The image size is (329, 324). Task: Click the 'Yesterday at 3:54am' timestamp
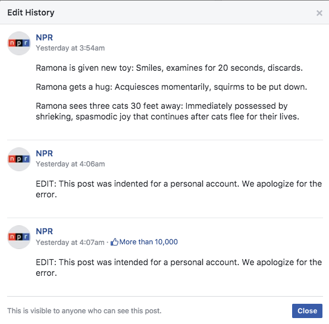[x=70, y=48]
